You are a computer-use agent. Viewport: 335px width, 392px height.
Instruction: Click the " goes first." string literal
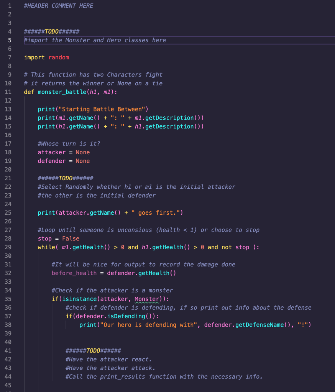point(156,213)
